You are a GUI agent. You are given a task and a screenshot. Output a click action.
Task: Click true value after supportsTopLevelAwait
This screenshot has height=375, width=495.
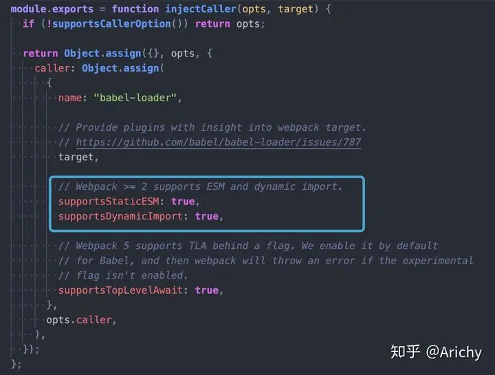coord(206,290)
